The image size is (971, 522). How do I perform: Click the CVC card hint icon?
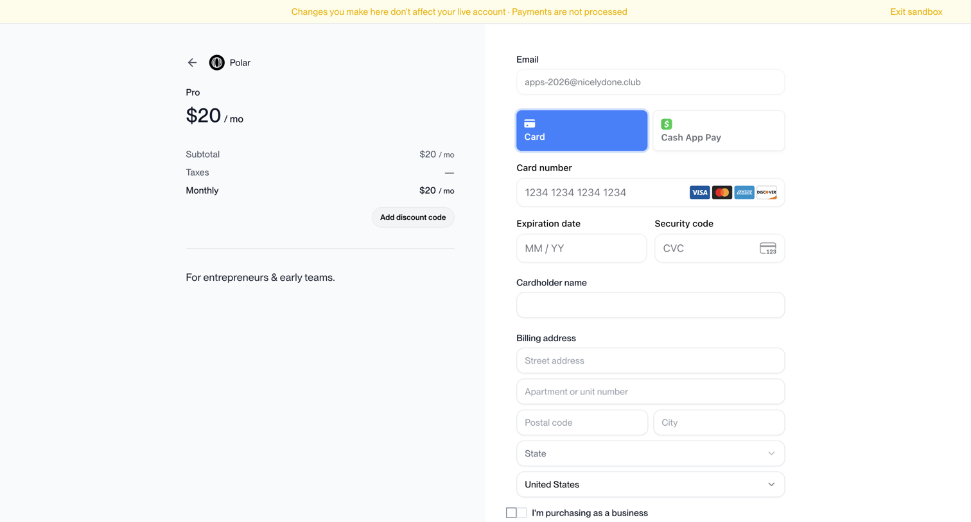pos(768,248)
